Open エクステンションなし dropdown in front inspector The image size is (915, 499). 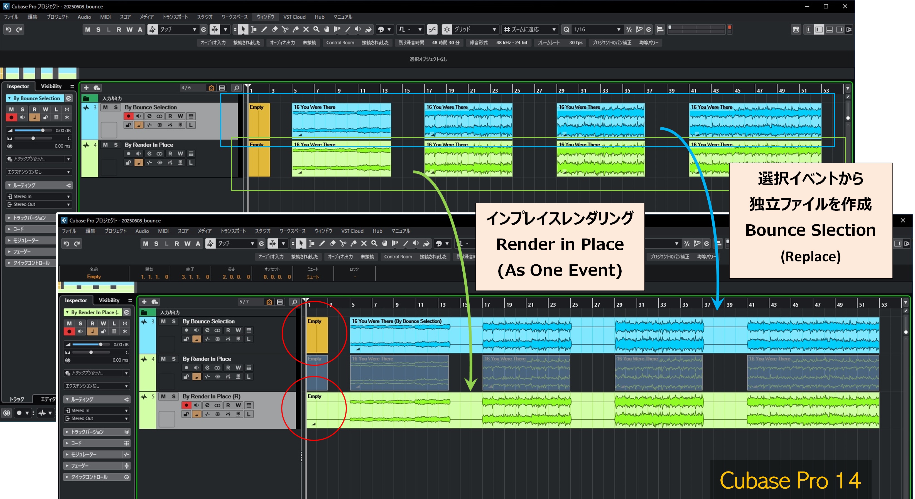[x=97, y=386]
